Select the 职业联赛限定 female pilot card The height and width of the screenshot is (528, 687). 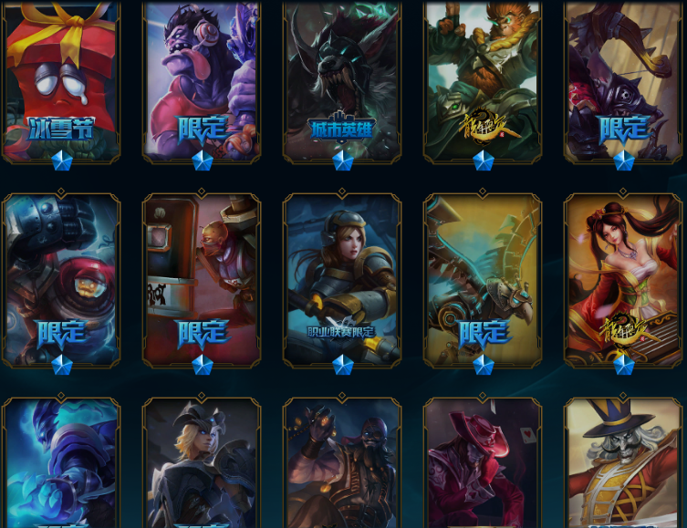point(342,279)
